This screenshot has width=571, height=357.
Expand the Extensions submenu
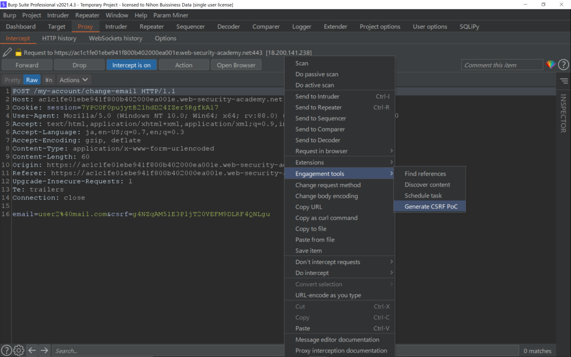coord(340,162)
